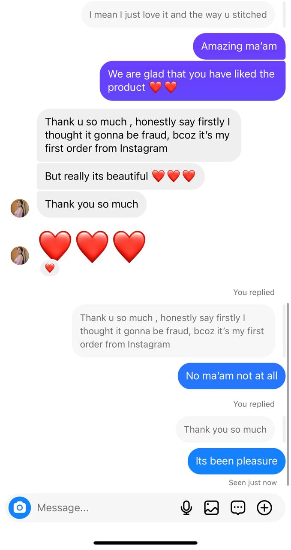Tap 'We are glad that you have liked' message
The height and width of the screenshot is (550, 291).
tap(192, 81)
